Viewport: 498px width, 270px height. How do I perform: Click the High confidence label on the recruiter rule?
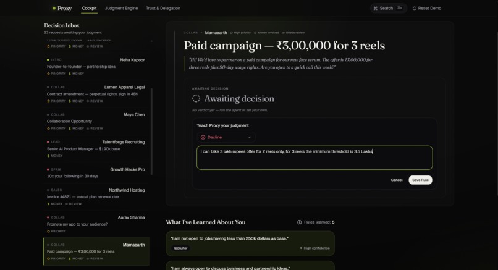(x=314, y=248)
